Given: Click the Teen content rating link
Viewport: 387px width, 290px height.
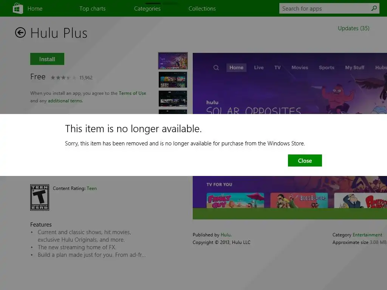Looking at the screenshot, I should [91, 188].
